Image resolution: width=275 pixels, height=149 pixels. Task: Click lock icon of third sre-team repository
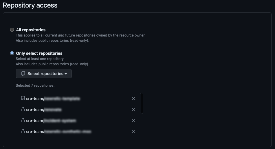23,120
